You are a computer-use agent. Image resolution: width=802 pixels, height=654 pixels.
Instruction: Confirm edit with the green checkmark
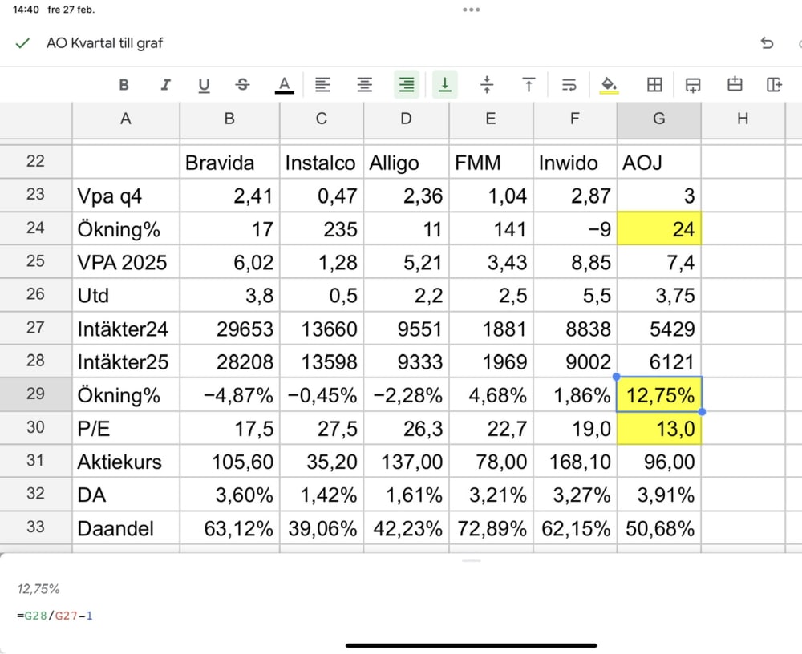(x=22, y=43)
